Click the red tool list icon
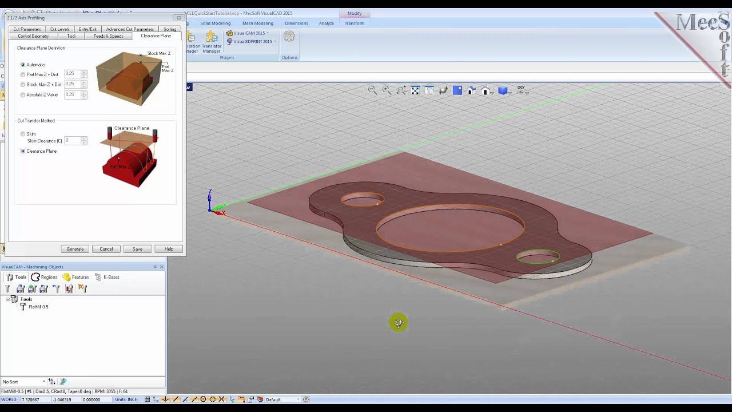 (x=69, y=289)
